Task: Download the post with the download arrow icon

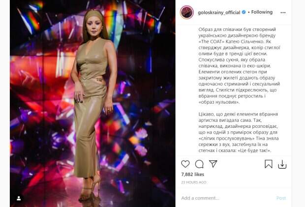Action: (282, 164)
